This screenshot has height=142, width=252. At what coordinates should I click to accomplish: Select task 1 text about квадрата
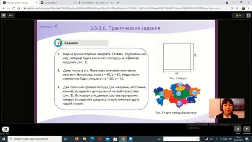(104, 58)
